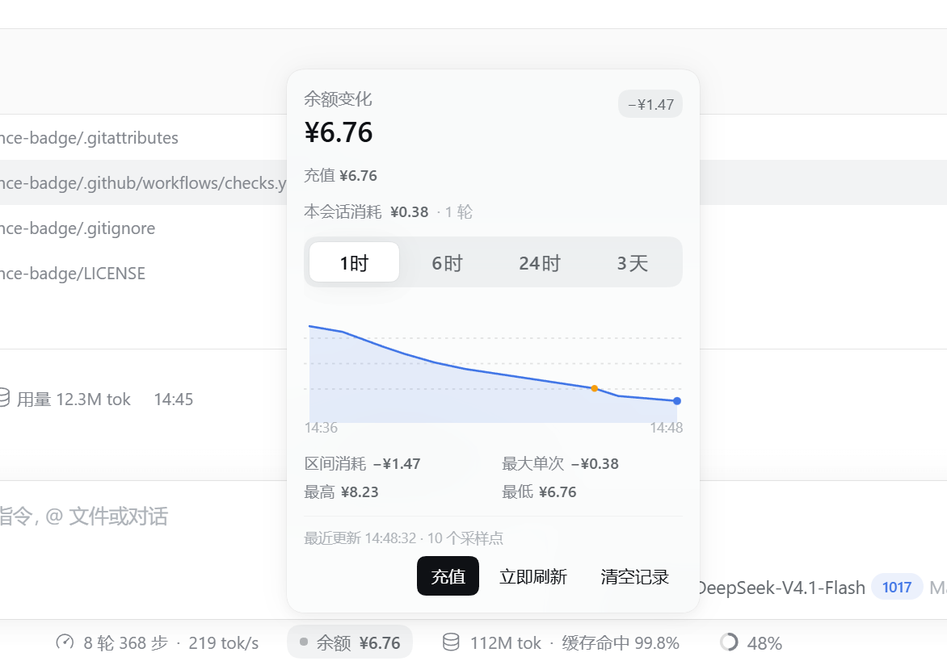
Task: Click 立即刷新 to refresh balance
Action: pyautogui.click(x=533, y=576)
